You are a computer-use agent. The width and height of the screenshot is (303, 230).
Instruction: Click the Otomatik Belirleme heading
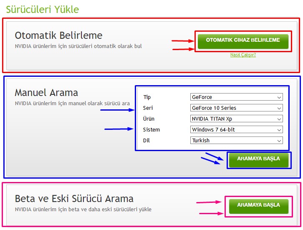(x=58, y=35)
